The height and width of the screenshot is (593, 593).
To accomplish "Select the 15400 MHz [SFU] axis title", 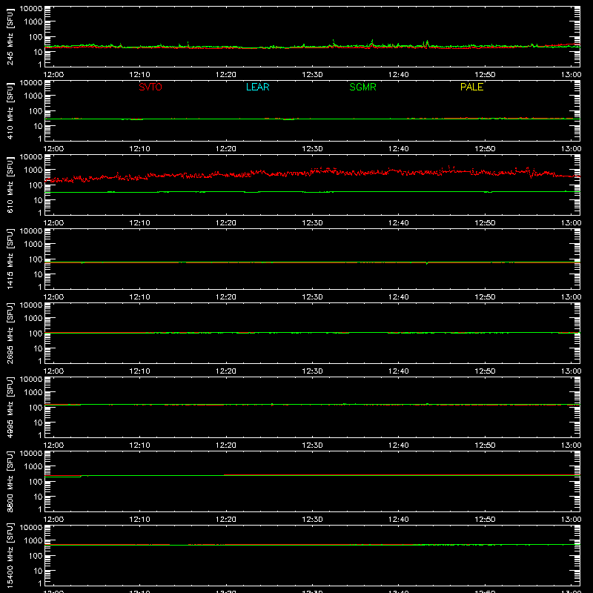I will 10,556.
